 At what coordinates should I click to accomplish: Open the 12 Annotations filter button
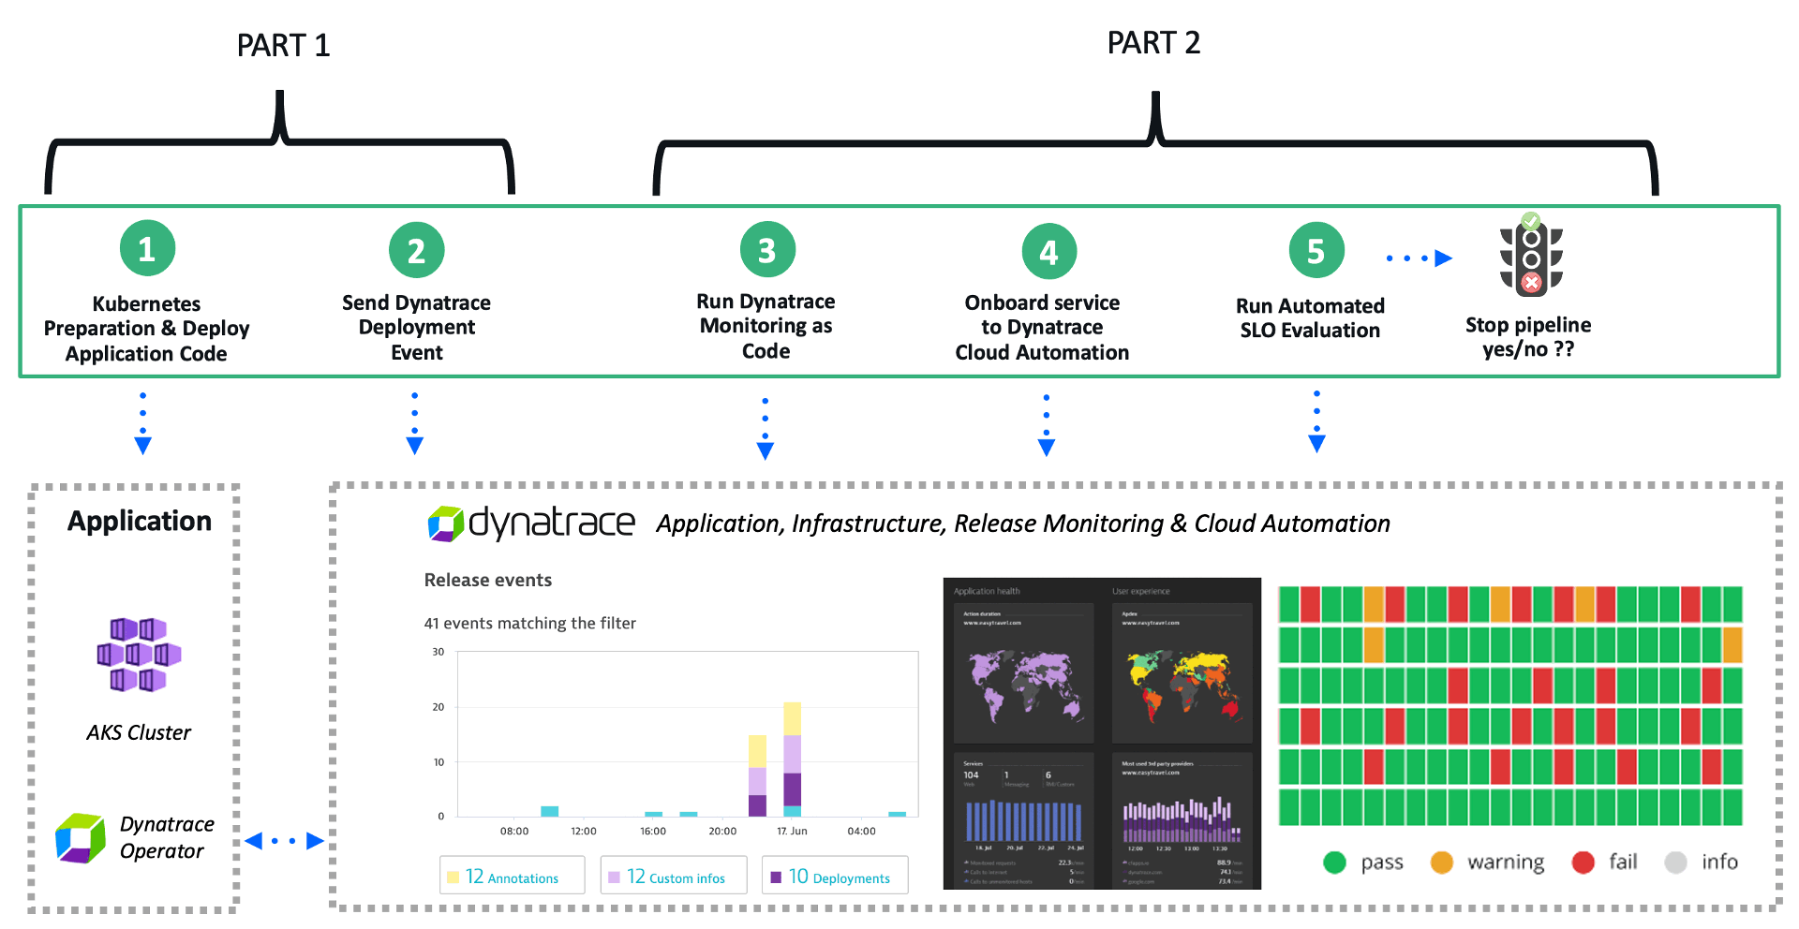[513, 876]
